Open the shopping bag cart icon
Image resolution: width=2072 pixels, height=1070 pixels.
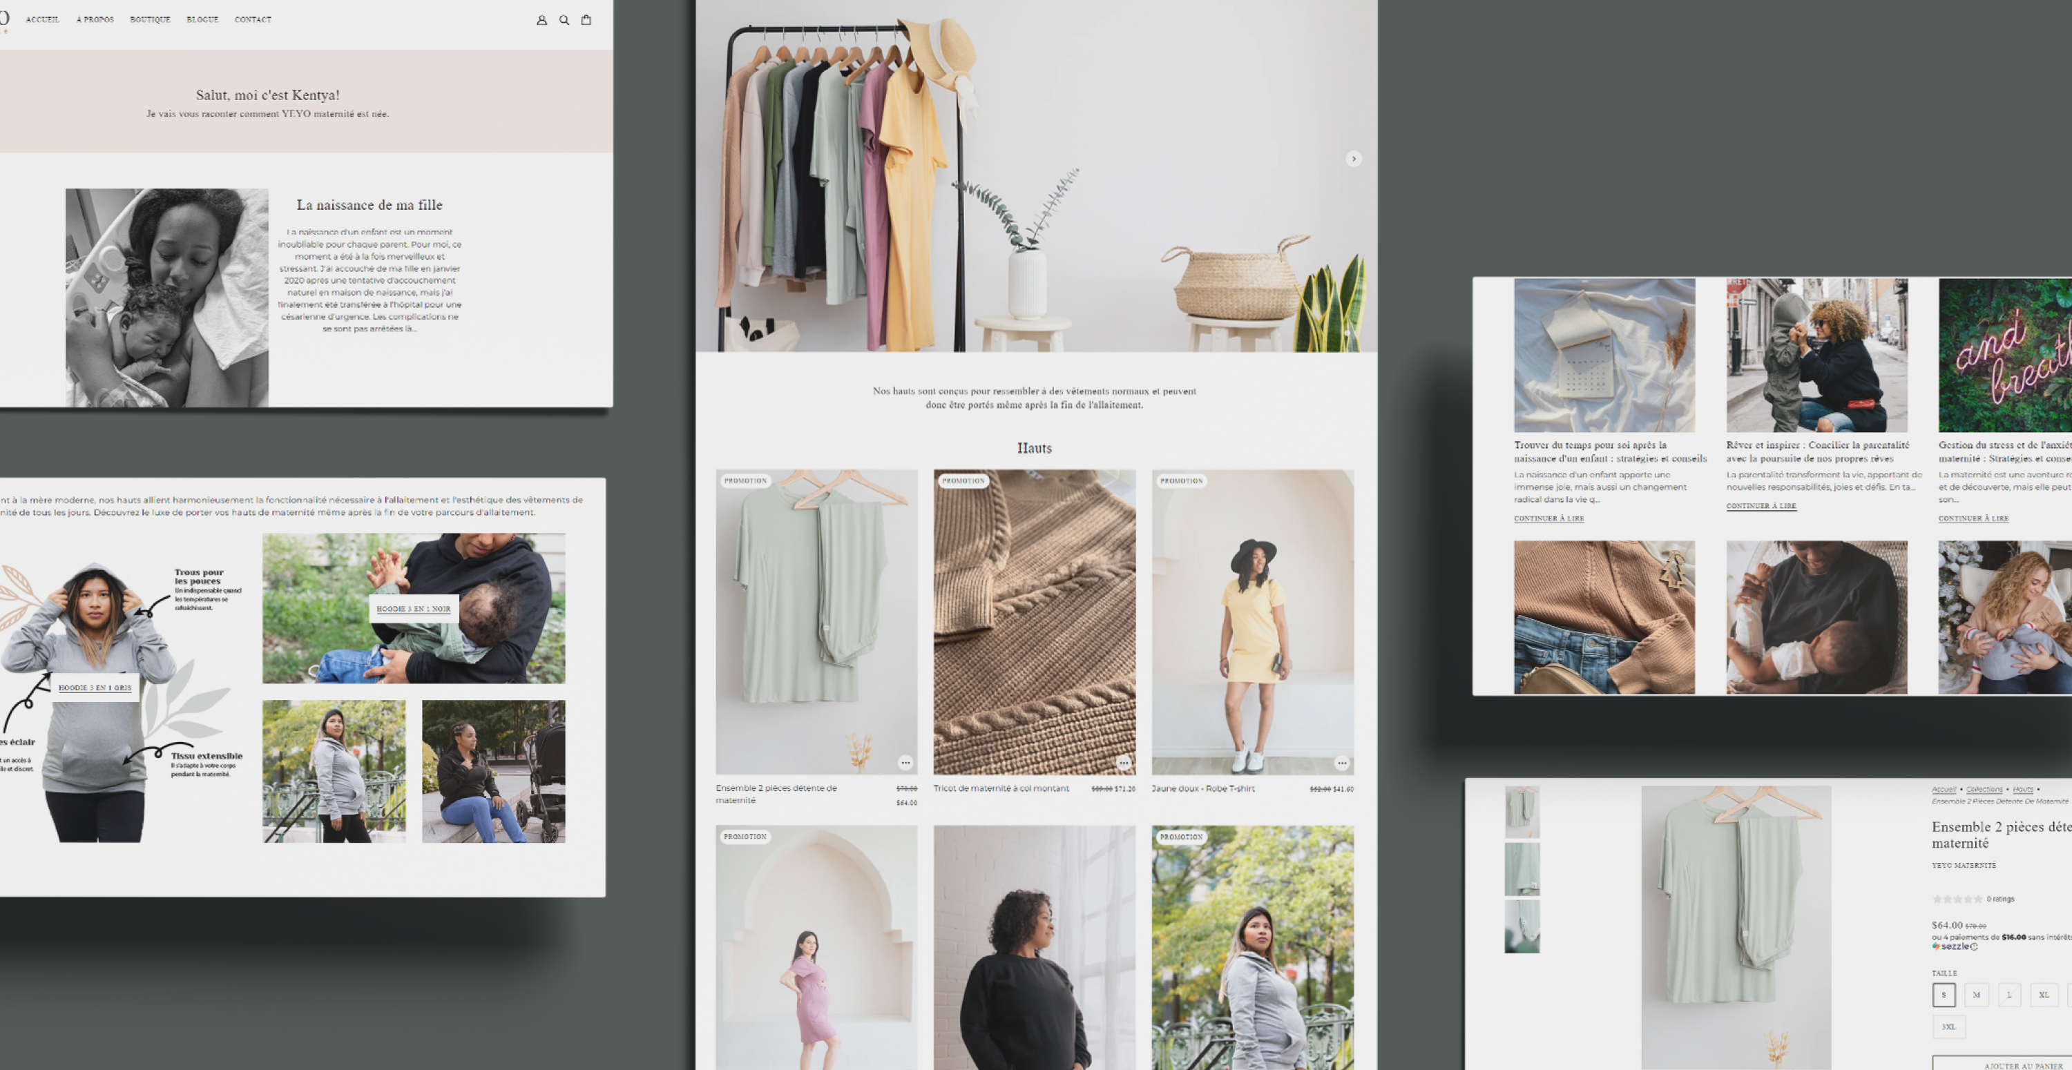[586, 20]
